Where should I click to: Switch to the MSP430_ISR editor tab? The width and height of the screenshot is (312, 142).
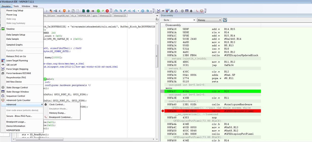tap(84, 16)
